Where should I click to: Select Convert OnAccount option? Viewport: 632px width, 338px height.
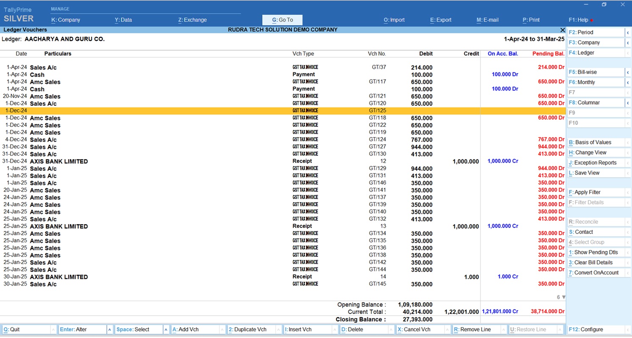596,273
